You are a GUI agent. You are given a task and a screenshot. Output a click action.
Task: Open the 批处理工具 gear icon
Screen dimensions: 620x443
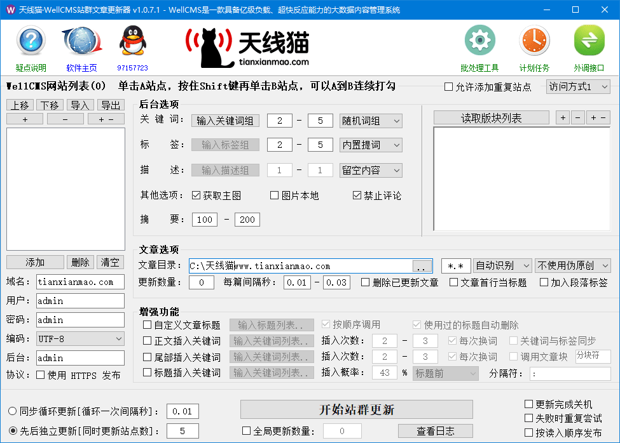click(479, 40)
